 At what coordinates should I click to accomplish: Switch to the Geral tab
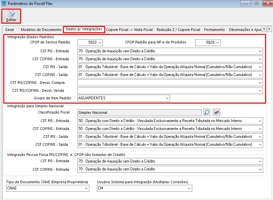pos(10,30)
